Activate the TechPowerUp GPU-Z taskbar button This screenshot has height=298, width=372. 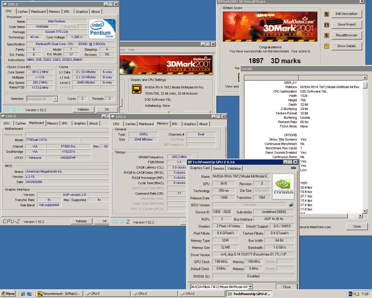pyautogui.click(x=249, y=294)
